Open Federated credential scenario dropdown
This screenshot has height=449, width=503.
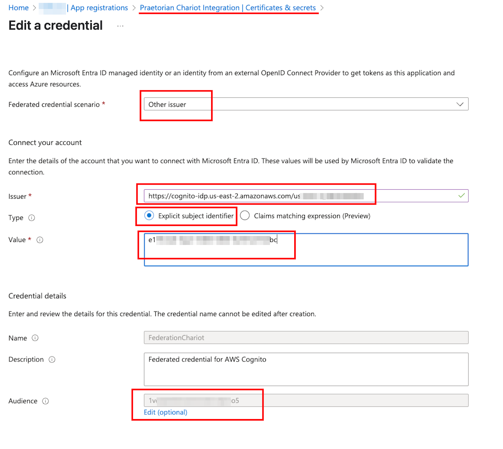(306, 104)
